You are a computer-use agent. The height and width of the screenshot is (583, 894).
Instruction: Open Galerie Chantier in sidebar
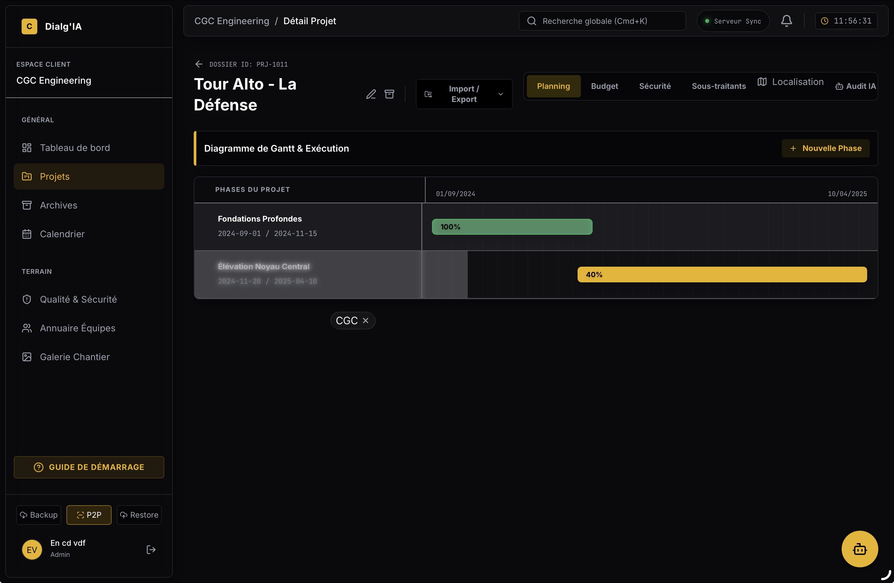point(75,357)
